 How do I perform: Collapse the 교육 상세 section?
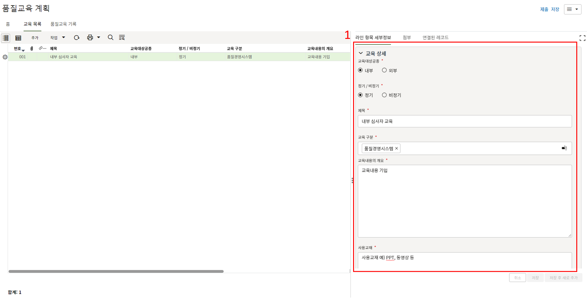361,53
